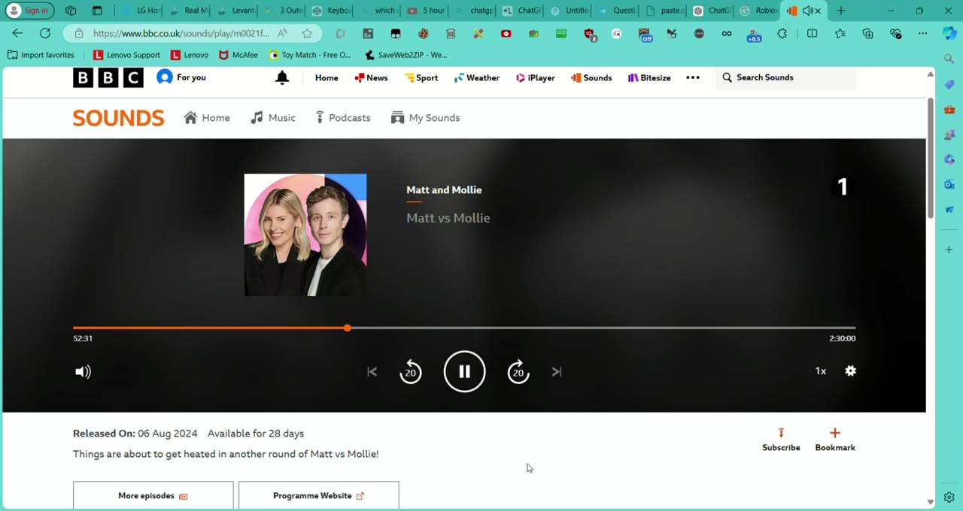This screenshot has width=963, height=511.
Task: Open BBC notifications bell
Action: (282, 77)
